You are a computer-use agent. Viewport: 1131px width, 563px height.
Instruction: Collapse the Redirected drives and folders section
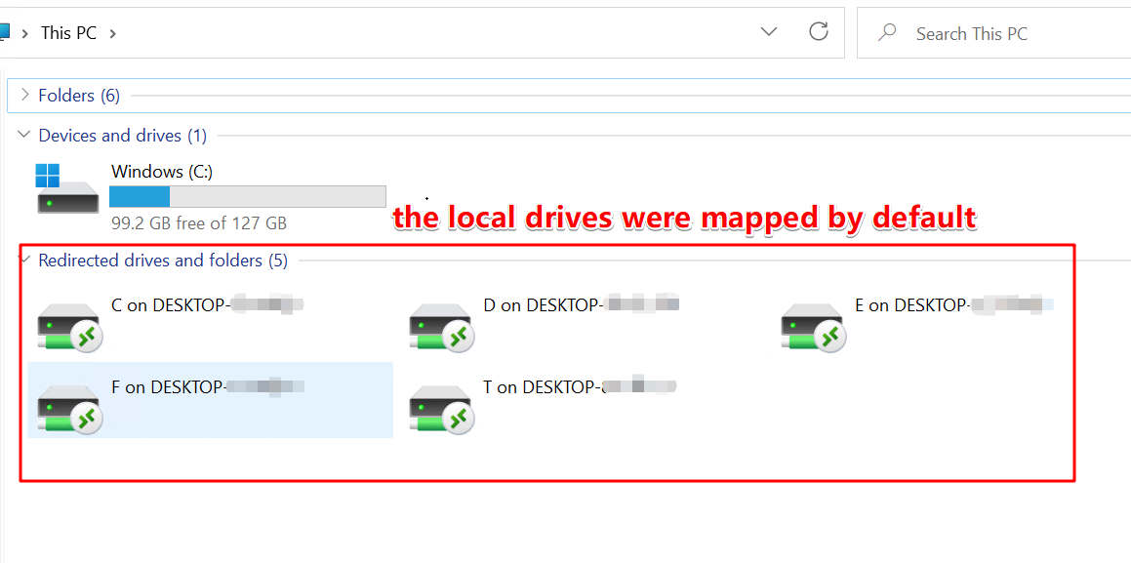[x=23, y=261]
